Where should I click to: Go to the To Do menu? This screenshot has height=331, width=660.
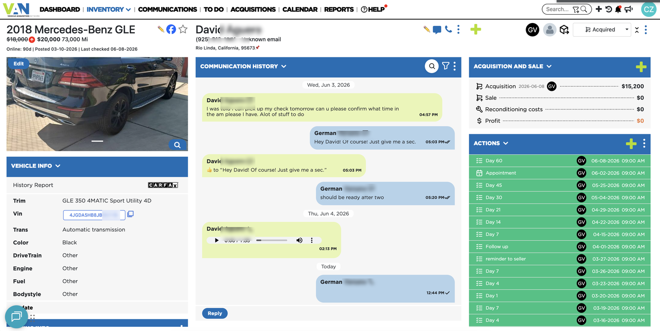214,9
